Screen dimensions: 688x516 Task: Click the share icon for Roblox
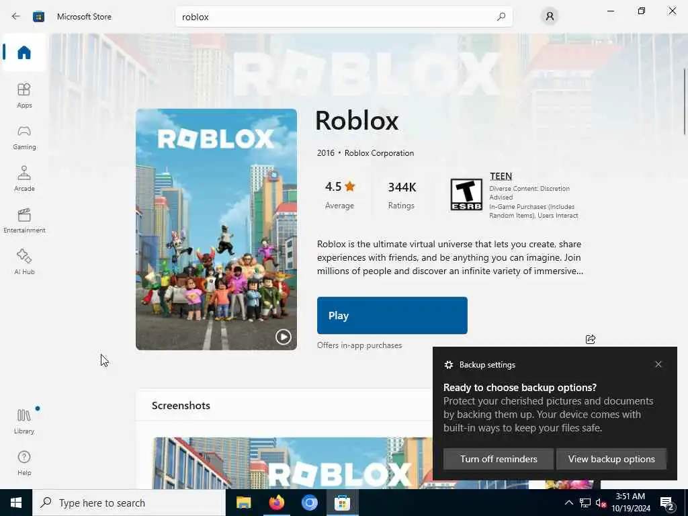point(591,339)
